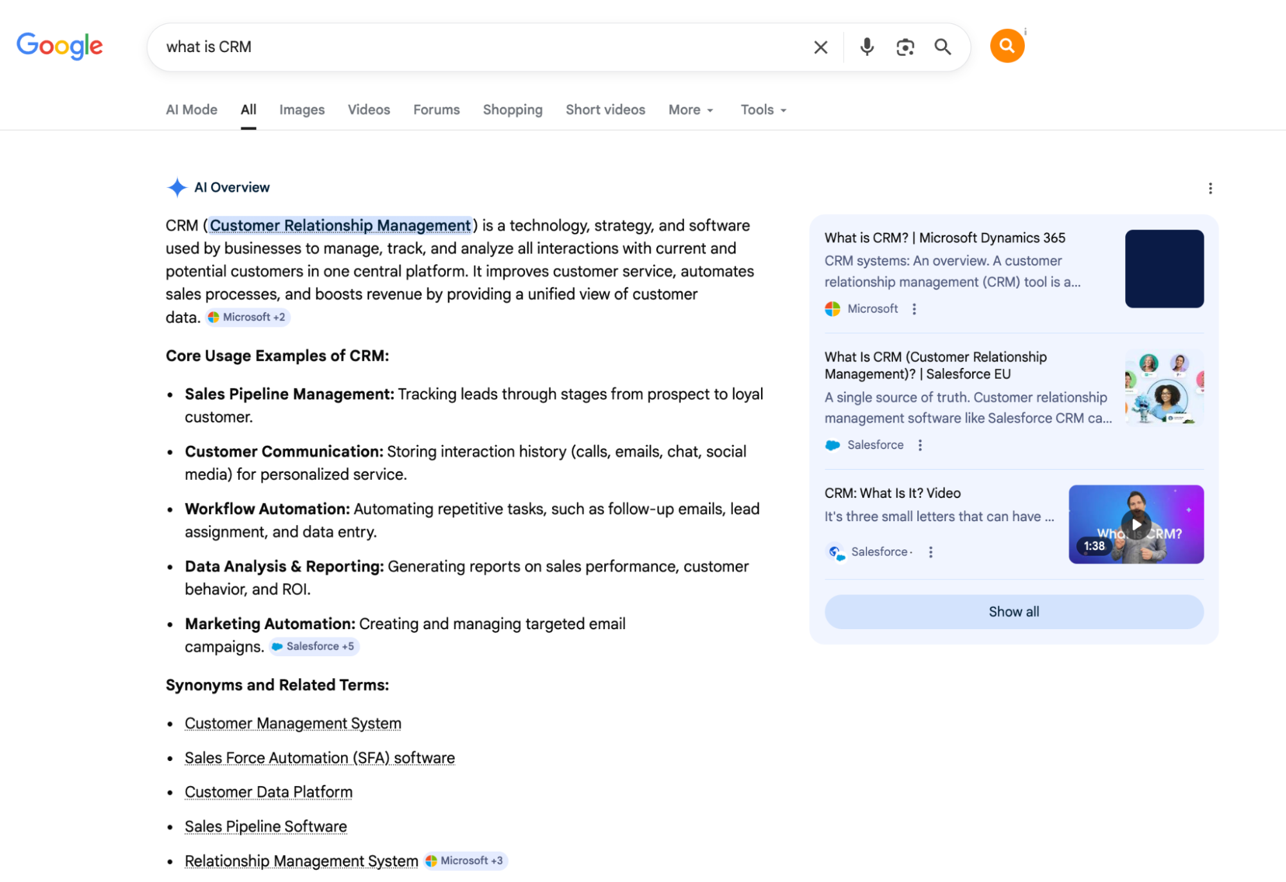Click the Salesforce cloud logo on EU result
The image size is (1286, 882).
click(832, 445)
